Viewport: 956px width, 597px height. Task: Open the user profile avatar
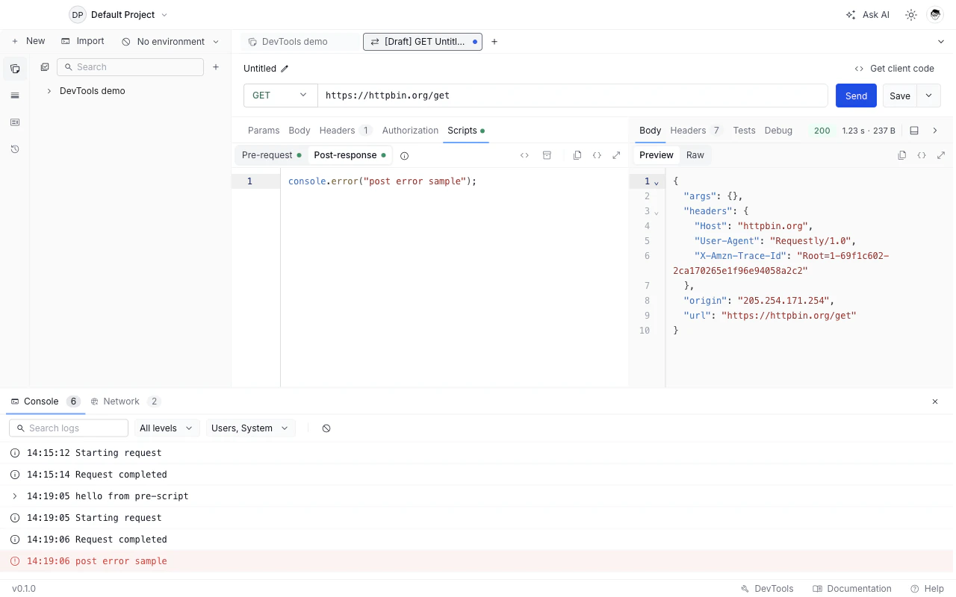(x=935, y=15)
